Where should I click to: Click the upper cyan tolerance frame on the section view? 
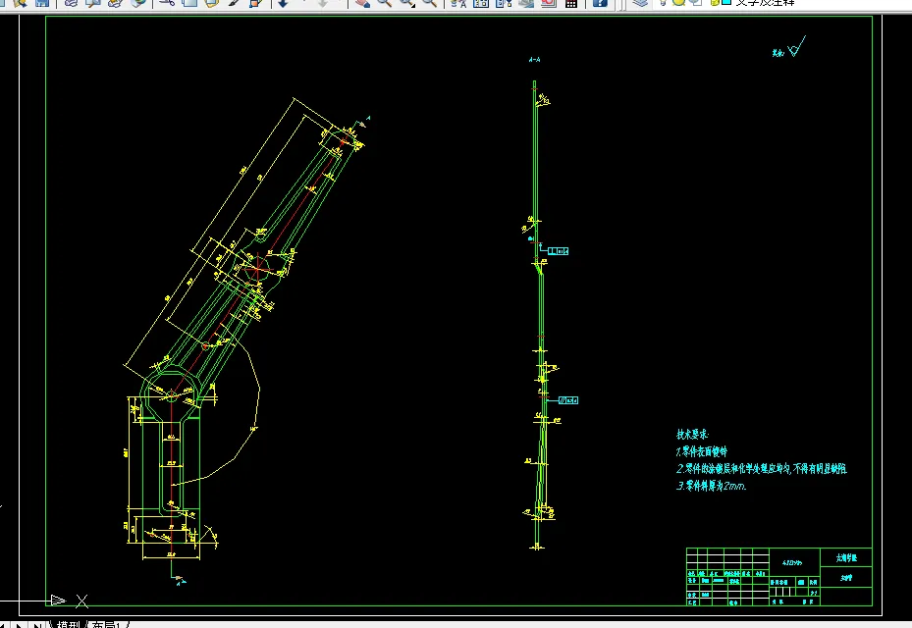click(558, 251)
